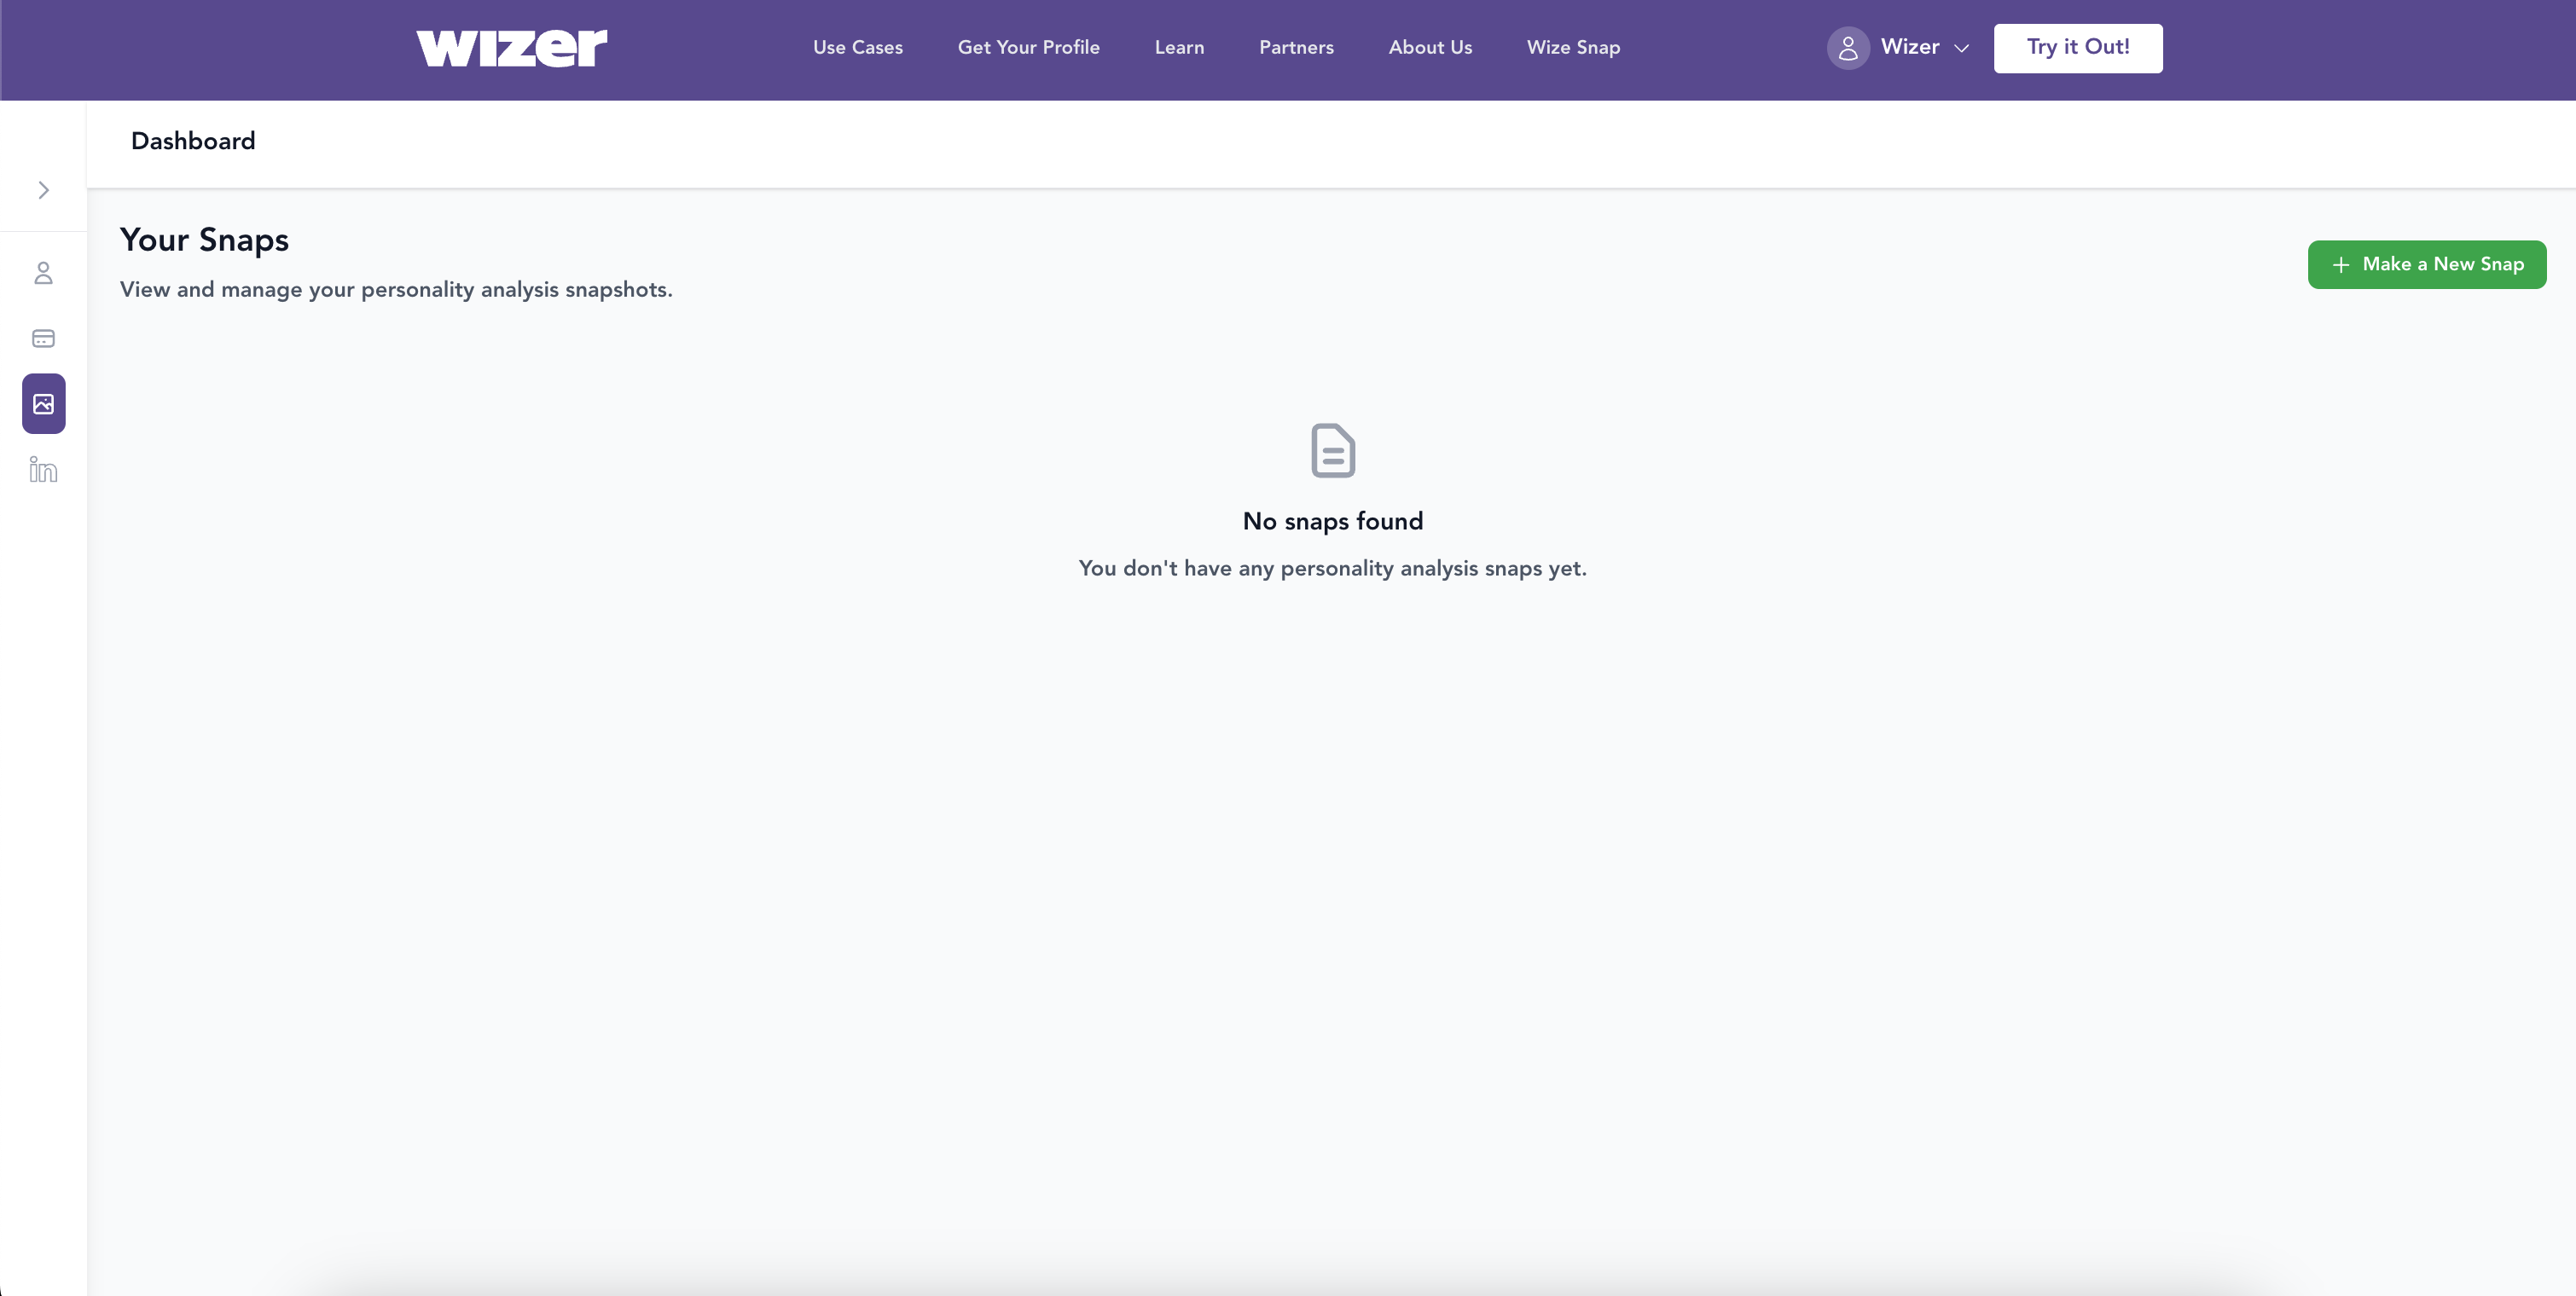Open the Wizer user name menu
This screenshot has width=2576, height=1296.
1909,47
